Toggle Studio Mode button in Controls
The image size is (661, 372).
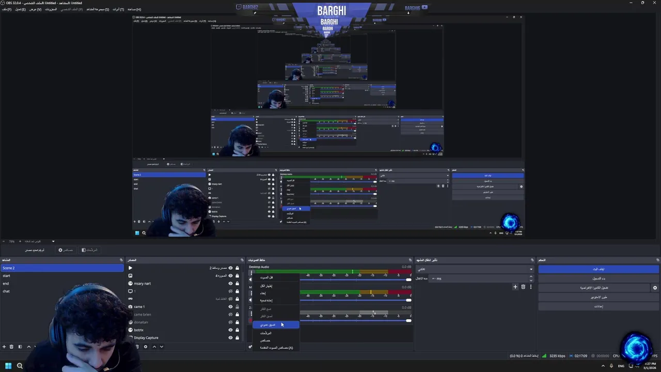pos(599,297)
